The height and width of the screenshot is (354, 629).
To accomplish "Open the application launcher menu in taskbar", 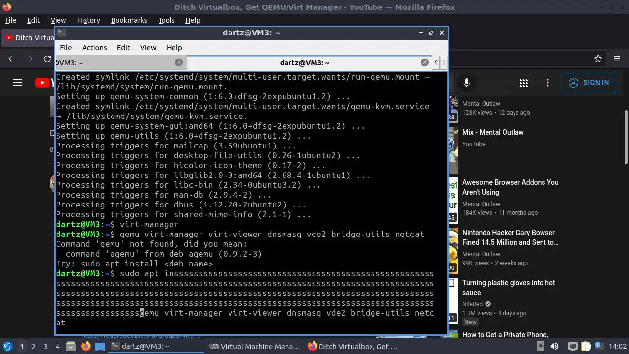I will pyautogui.click(x=8, y=347).
